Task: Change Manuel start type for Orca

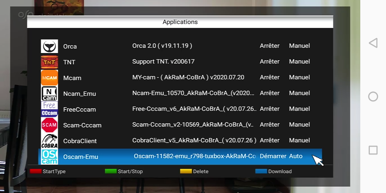Action: click(299, 46)
